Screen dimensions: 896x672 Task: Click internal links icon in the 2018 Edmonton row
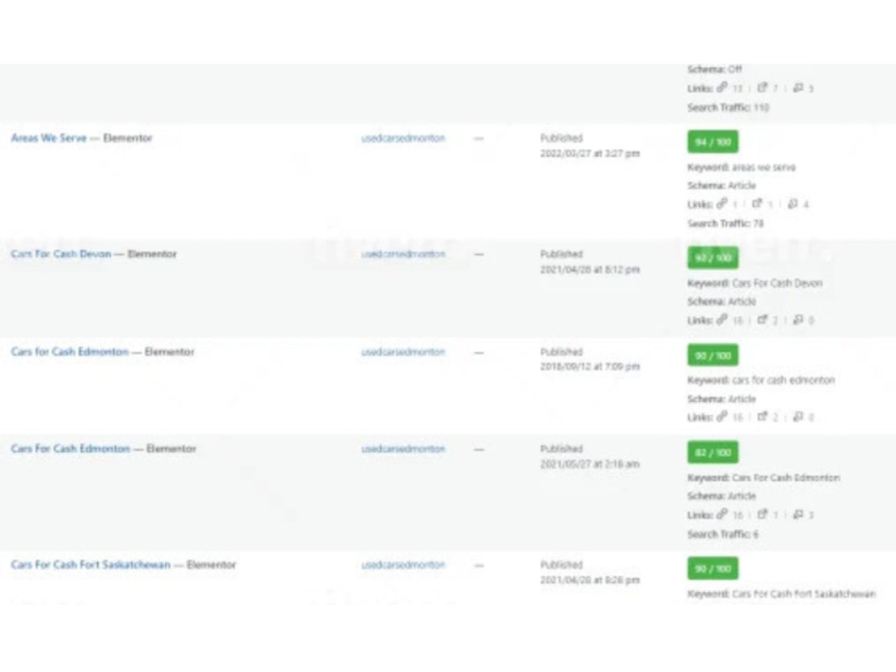click(722, 417)
